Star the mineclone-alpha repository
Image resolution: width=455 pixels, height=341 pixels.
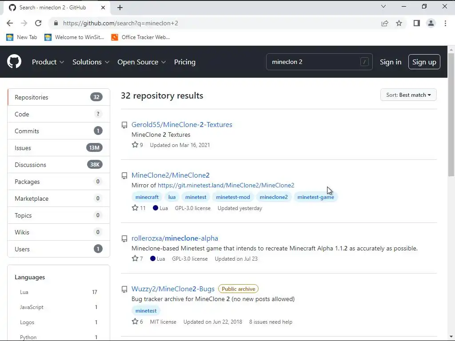click(x=135, y=258)
